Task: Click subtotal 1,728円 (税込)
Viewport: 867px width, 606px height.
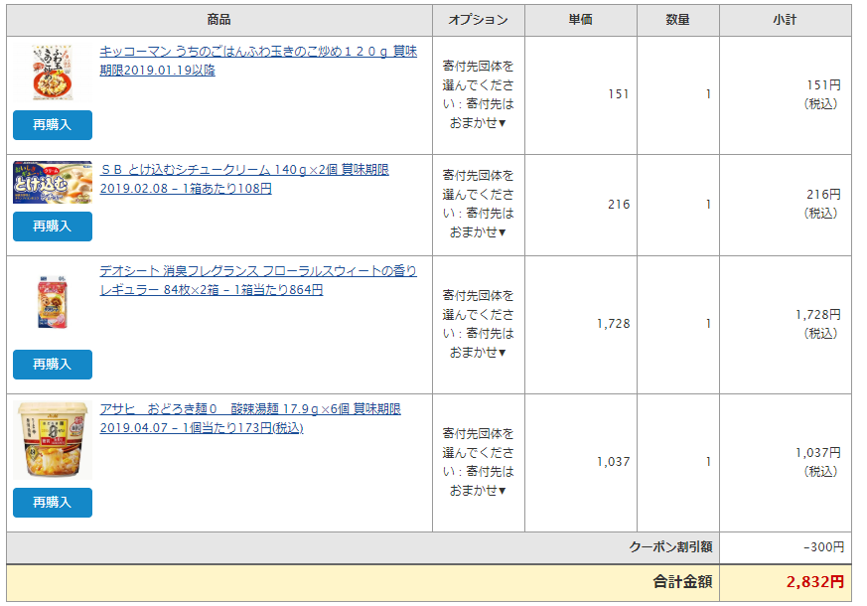Action: click(817, 324)
